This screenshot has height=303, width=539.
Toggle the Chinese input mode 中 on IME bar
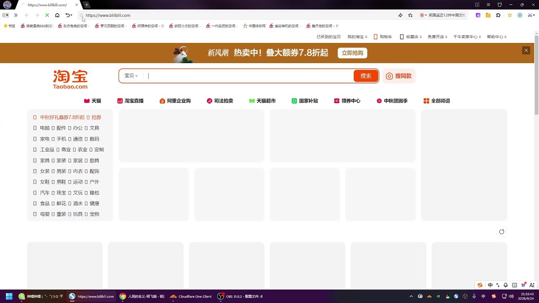[490, 285]
